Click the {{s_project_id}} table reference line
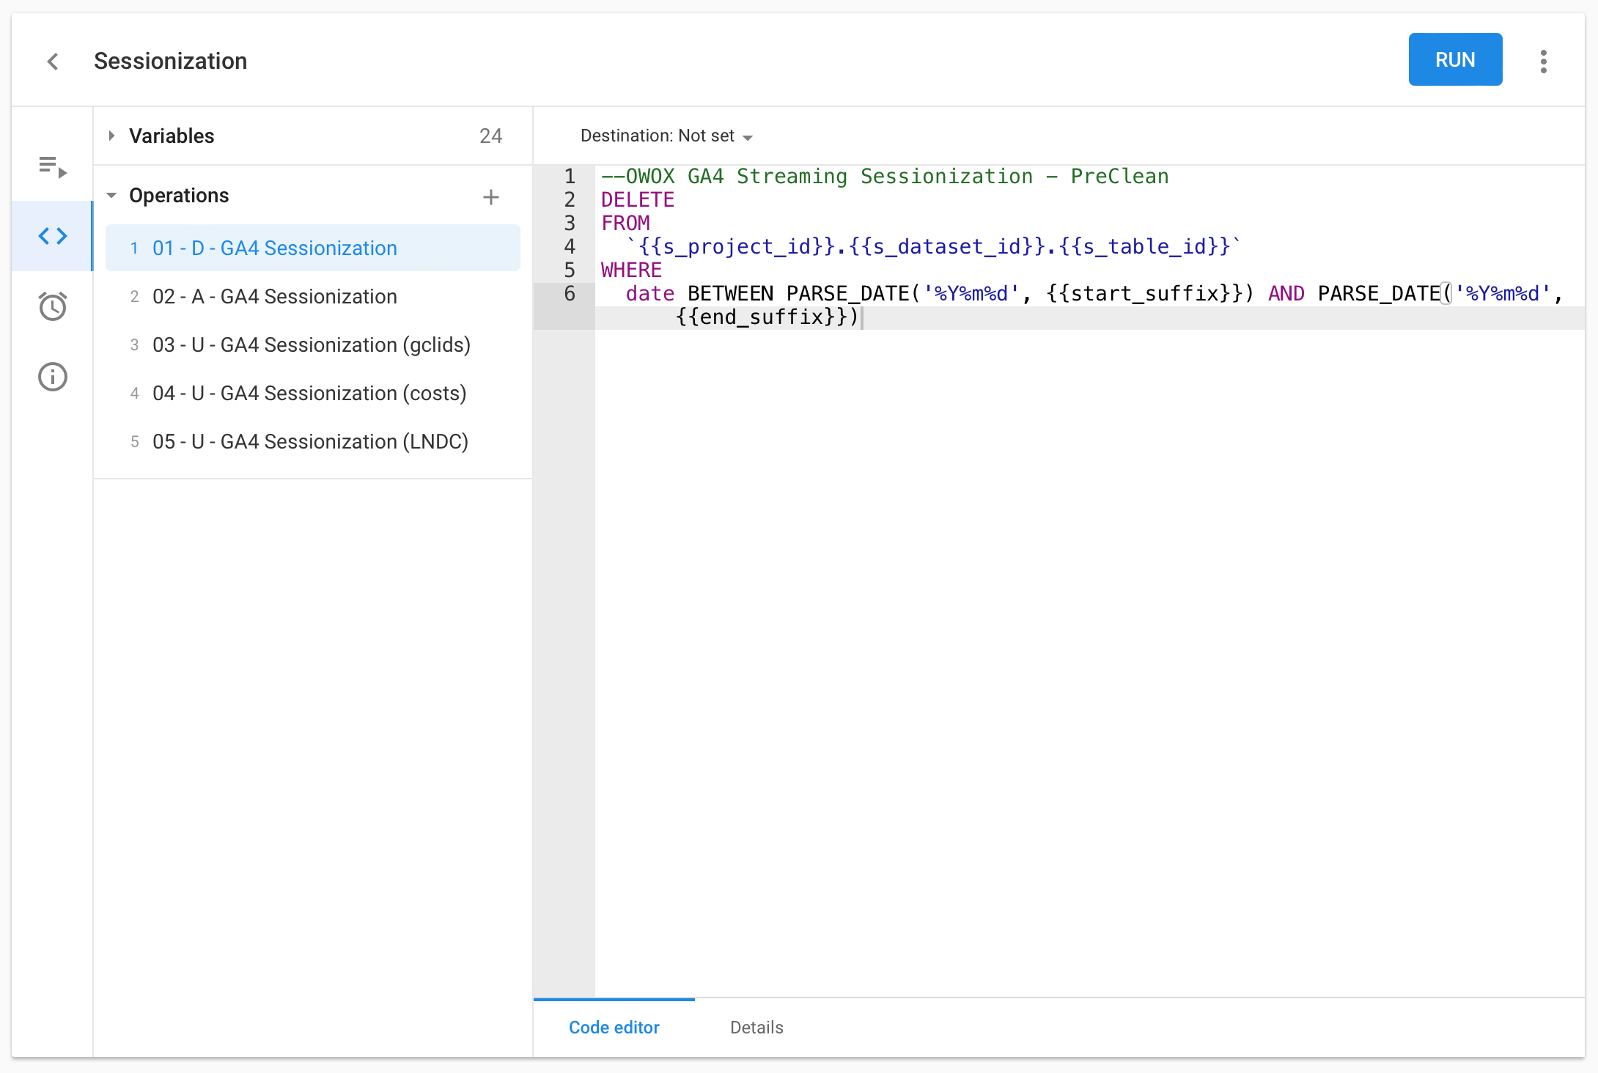Screen dimensions: 1598x1073 coord(933,246)
